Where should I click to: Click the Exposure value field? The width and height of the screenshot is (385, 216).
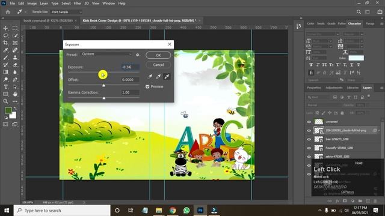[x=131, y=67]
